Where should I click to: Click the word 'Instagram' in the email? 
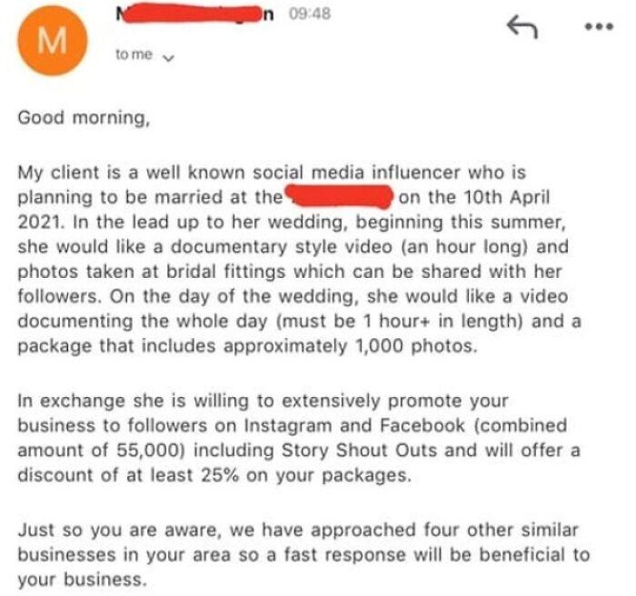288,426
